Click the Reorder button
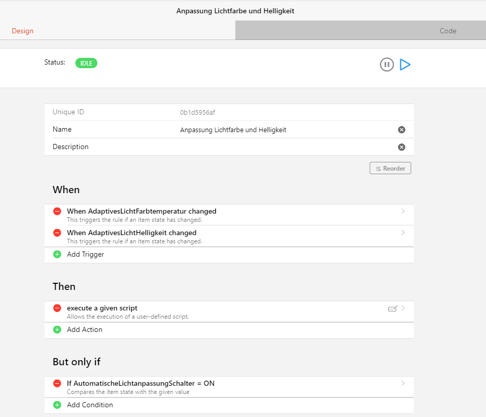The height and width of the screenshot is (417, 486). (390, 168)
